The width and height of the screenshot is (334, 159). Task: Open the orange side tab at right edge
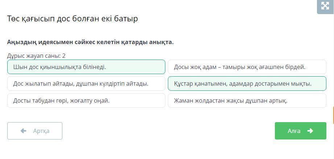coord(333,116)
